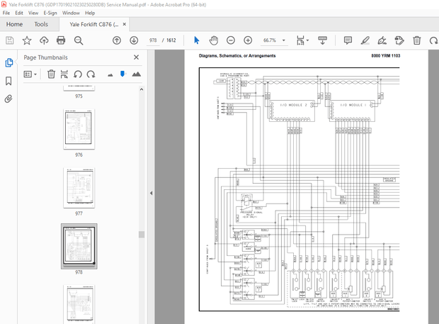The height and width of the screenshot is (324, 439).
Task: Select page 977 thumbnail
Action: click(x=79, y=188)
